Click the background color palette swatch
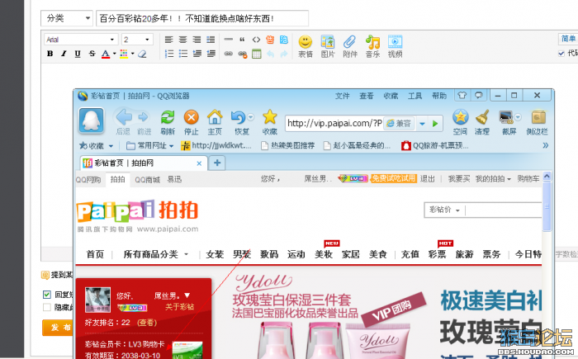 [124, 54]
